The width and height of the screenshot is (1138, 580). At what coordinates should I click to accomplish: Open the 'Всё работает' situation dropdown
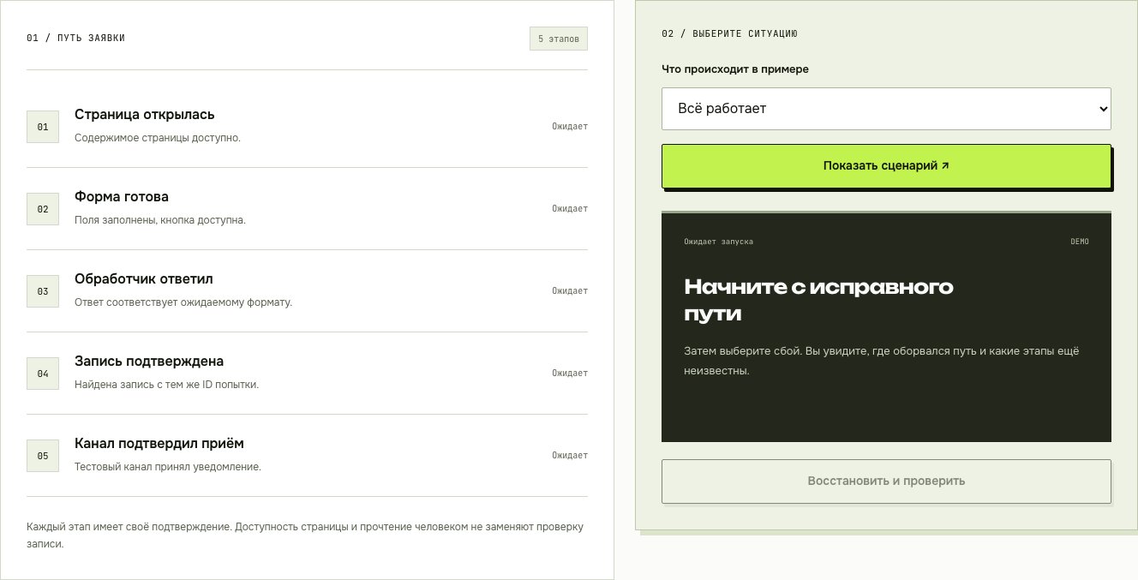(x=886, y=109)
